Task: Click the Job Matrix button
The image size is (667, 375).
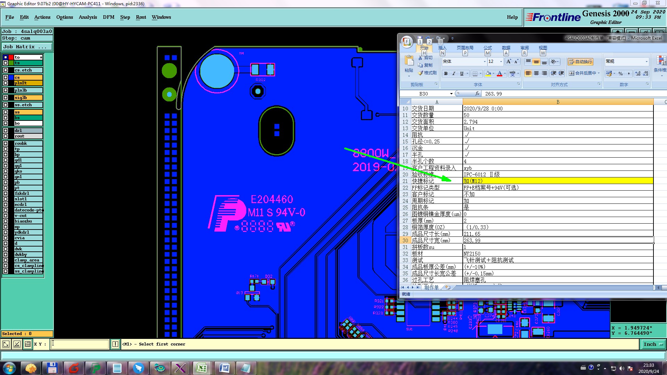Action: click(27, 47)
